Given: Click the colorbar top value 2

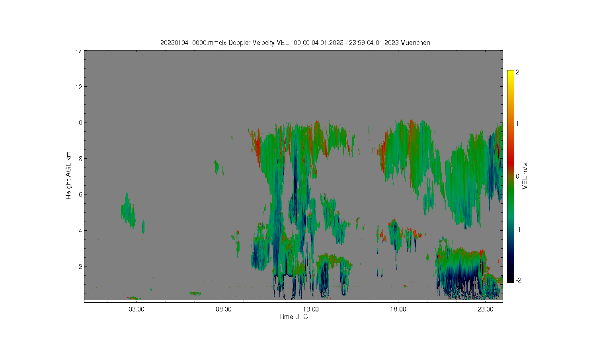Looking at the screenshot, I should 517,72.
